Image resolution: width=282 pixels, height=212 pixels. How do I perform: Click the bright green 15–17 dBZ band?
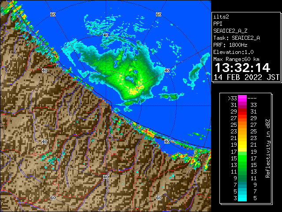[242, 158]
